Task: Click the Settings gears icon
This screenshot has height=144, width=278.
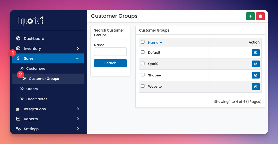Action: click(x=18, y=129)
